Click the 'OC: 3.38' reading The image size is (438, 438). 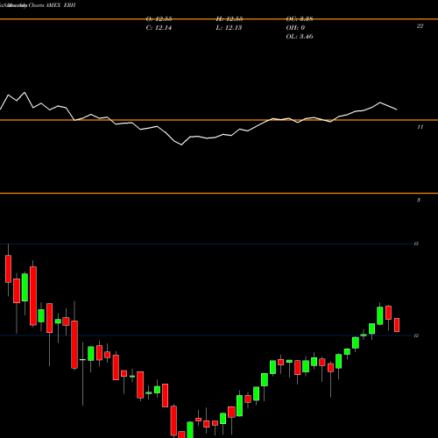point(300,19)
